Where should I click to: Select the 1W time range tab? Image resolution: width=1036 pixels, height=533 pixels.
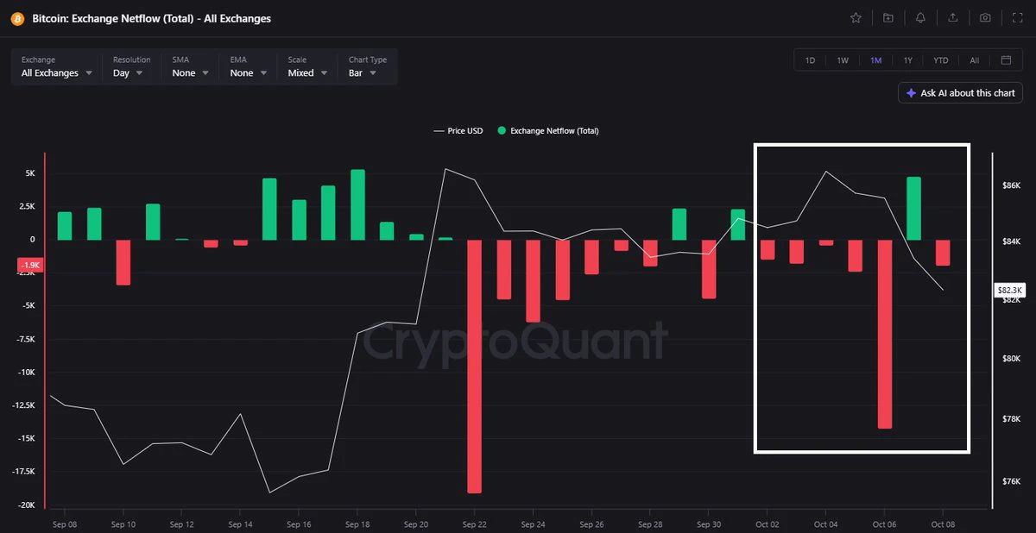point(843,60)
